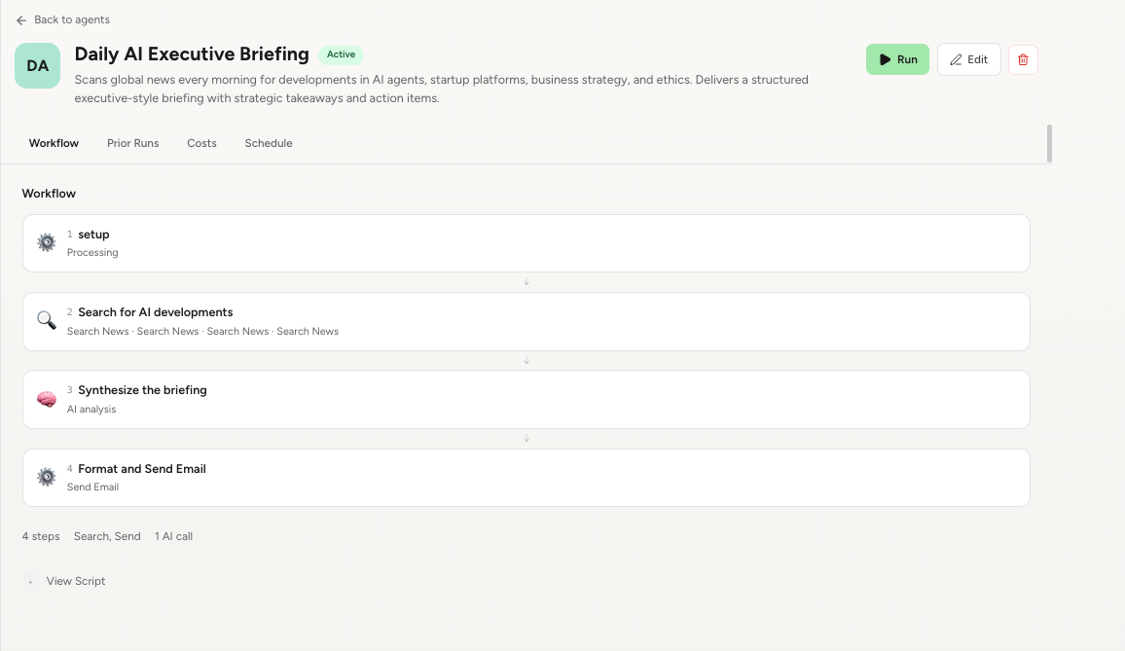
Task: Click the Back to agents link
Action: [x=71, y=19]
